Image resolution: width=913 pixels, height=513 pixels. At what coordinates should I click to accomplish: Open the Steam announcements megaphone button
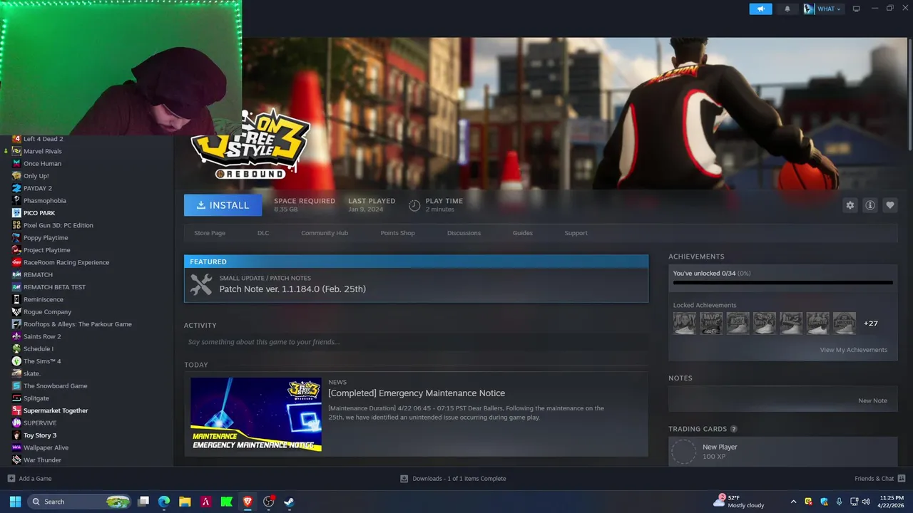coord(760,9)
